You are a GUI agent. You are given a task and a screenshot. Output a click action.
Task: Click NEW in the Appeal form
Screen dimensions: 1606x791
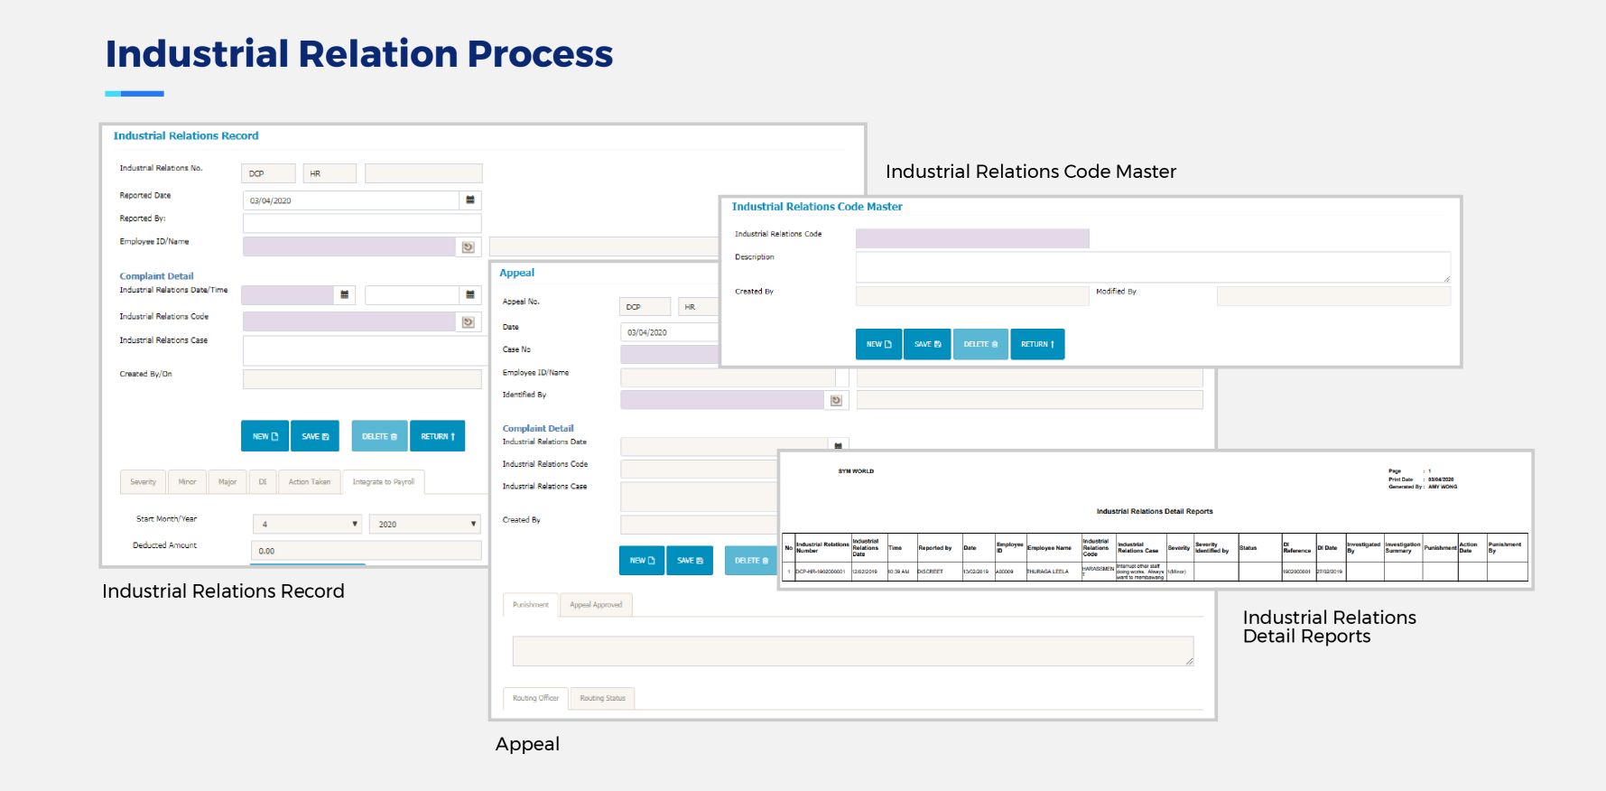tap(642, 561)
